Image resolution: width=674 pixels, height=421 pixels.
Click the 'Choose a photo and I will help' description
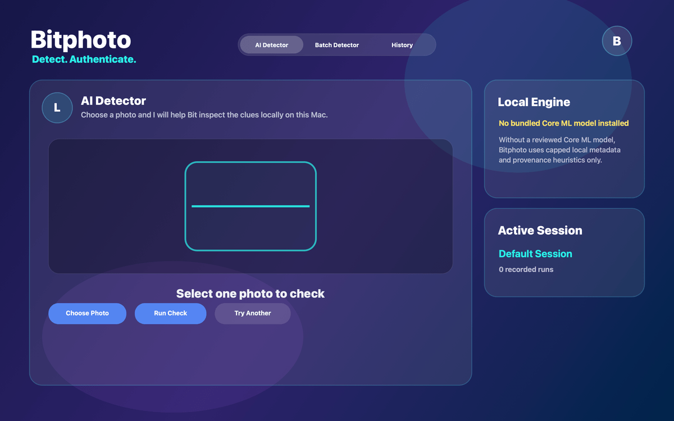tap(204, 115)
